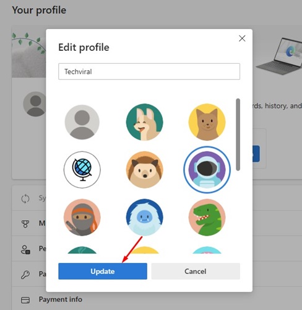302x310 pixels.
Task: Click the Update button
Action: (103, 271)
